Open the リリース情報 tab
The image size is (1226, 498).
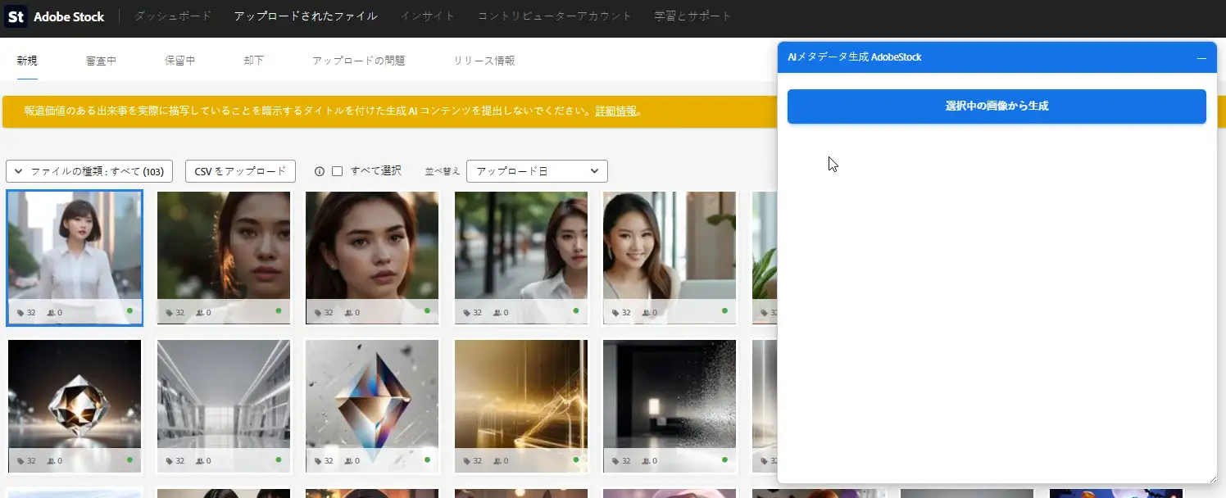(x=484, y=61)
